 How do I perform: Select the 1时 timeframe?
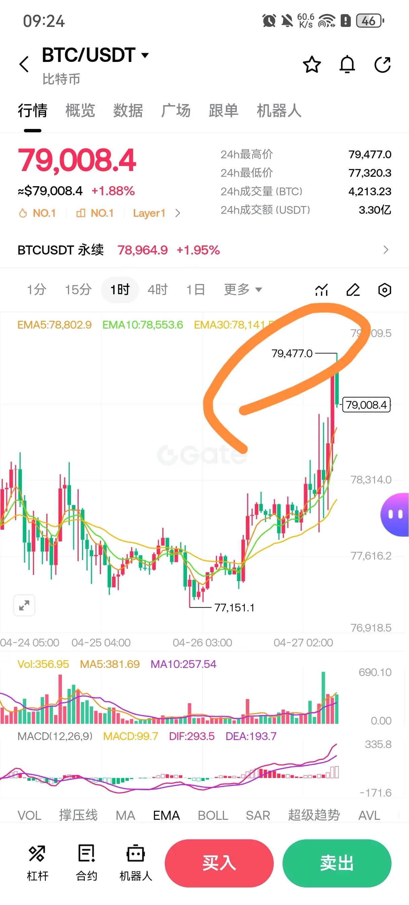click(120, 290)
